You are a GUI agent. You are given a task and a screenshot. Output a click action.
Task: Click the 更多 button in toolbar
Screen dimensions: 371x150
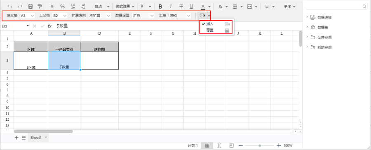pos(289,7)
